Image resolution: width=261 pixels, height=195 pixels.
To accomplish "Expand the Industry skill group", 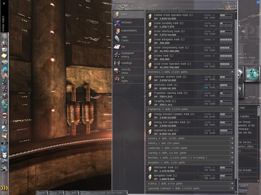I will point(232,143).
